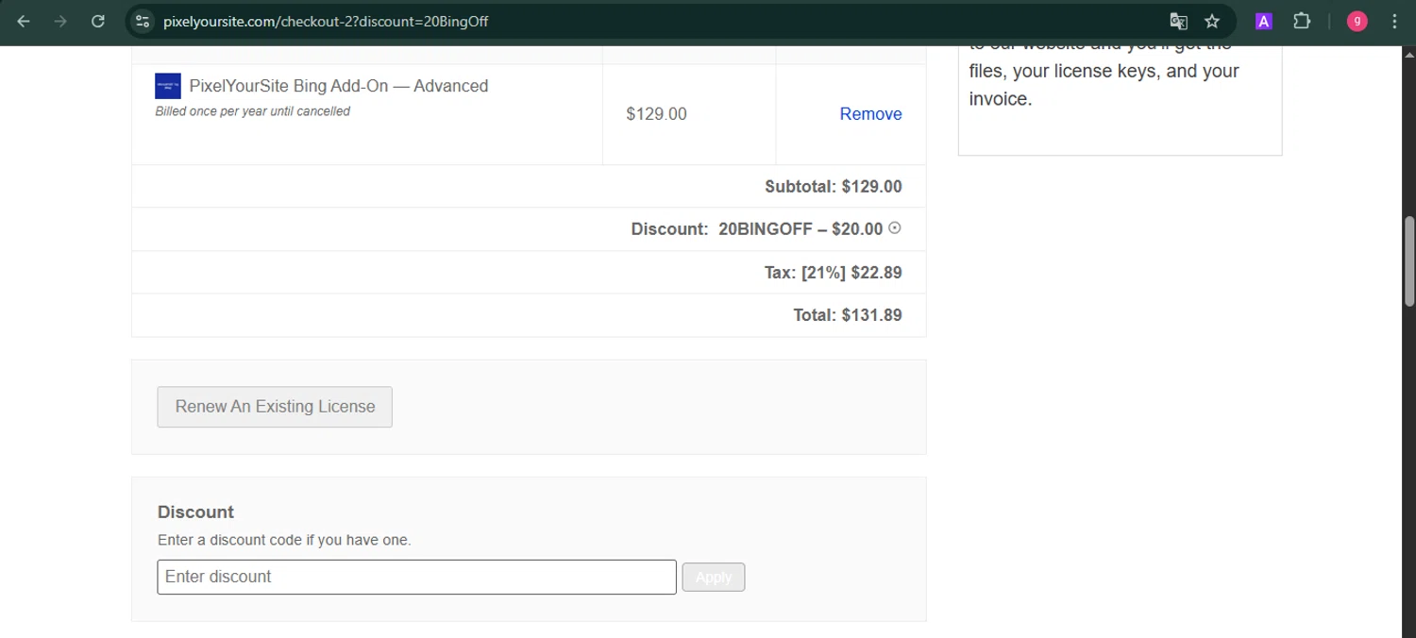Select the $129.00 item price
Viewport: 1416px width, 638px height.
(656, 114)
